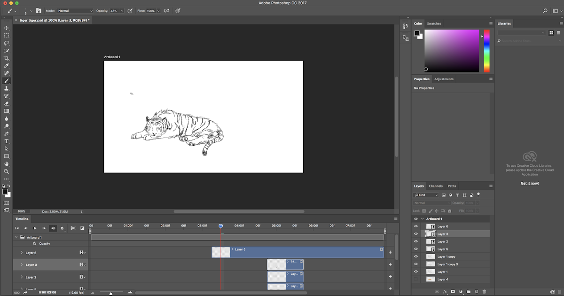Select the Crop tool
The height and width of the screenshot is (296, 564).
click(7, 58)
